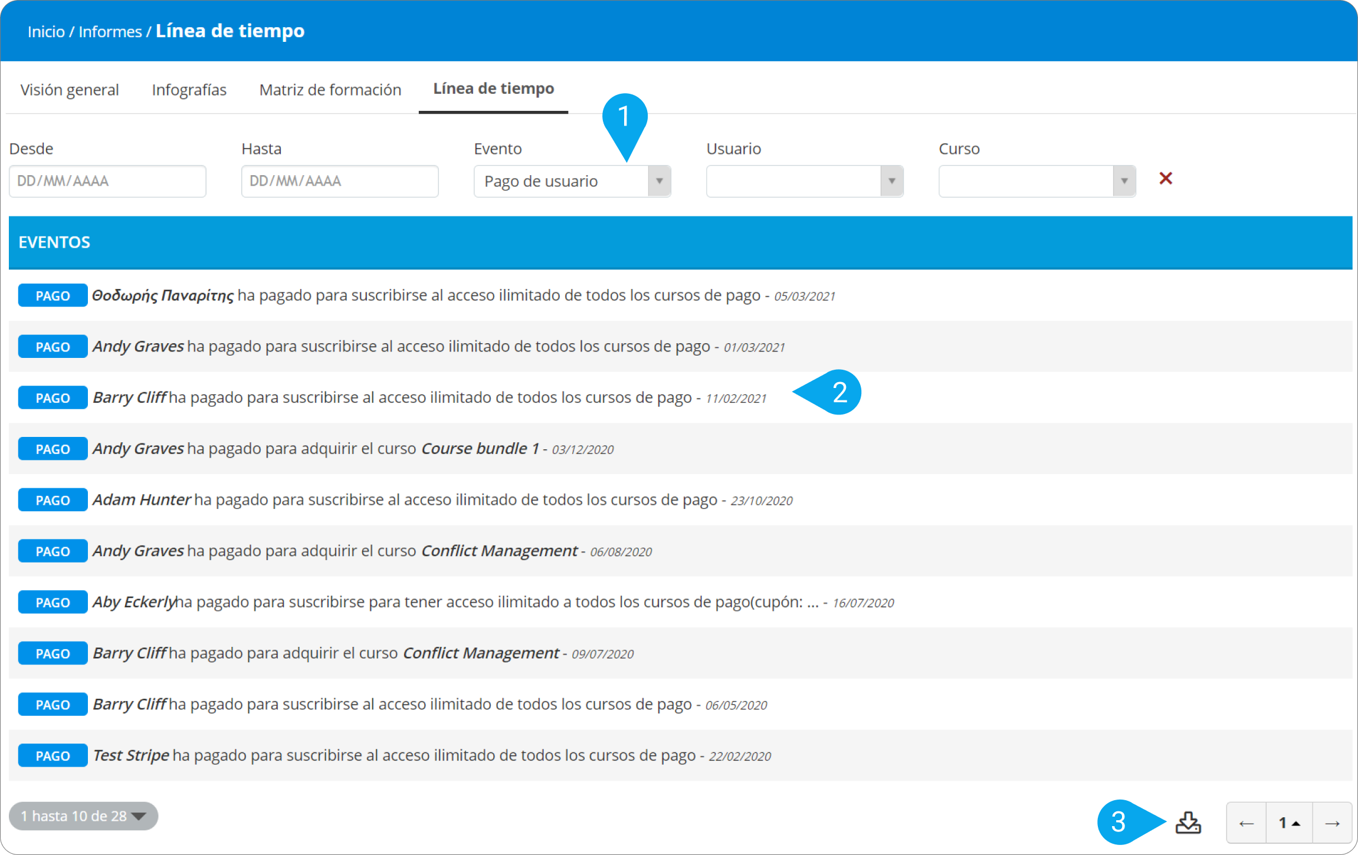The width and height of the screenshot is (1358, 855).
Task: Switch to the Visión general tab
Action: coord(70,90)
